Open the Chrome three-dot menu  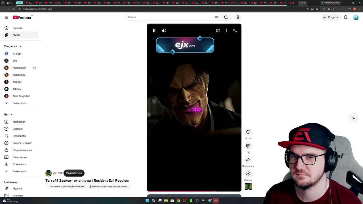pyautogui.click(x=359, y=9)
